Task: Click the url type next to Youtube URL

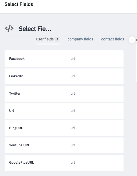Action: tap(73, 145)
